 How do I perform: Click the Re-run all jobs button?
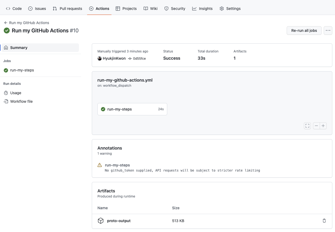(304, 31)
